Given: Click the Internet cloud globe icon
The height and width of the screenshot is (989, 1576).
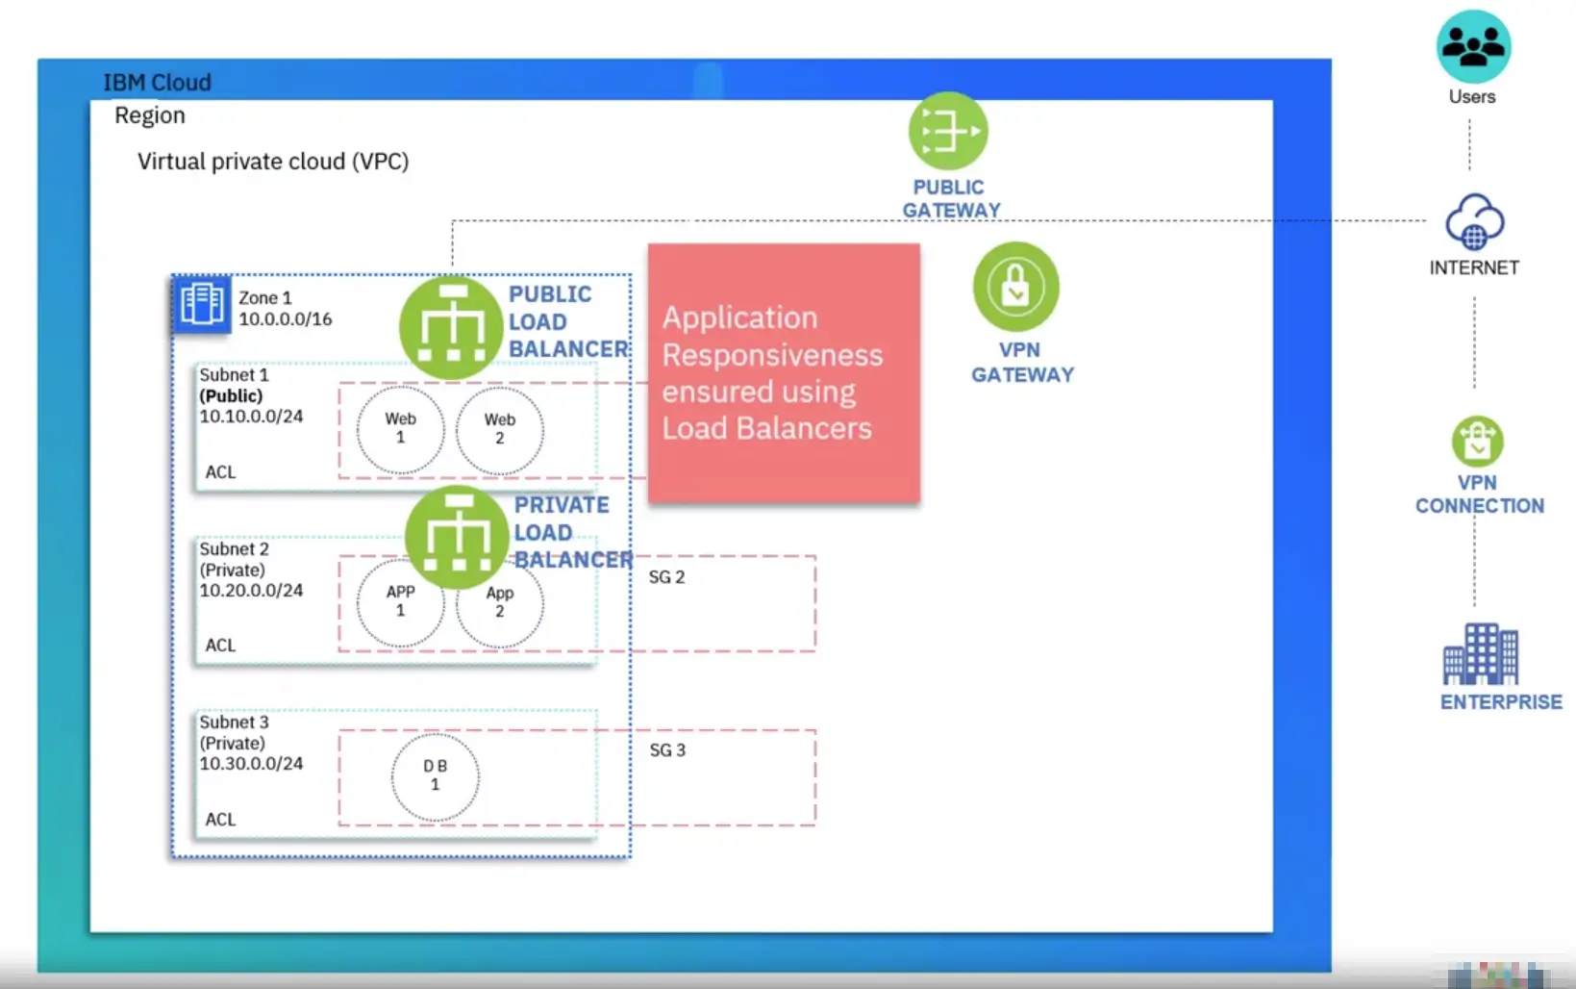Looking at the screenshot, I should pos(1473,222).
